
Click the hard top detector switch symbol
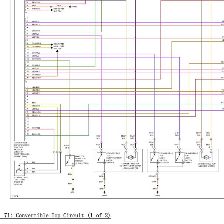coord(70,160)
